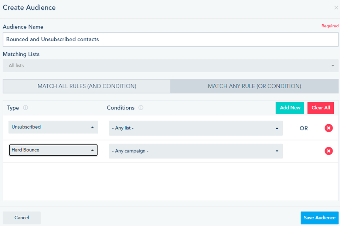The image size is (340, 226).
Task: Remove the Unsubscribed rule row
Action: pyautogui.click(x=329, y=128)
